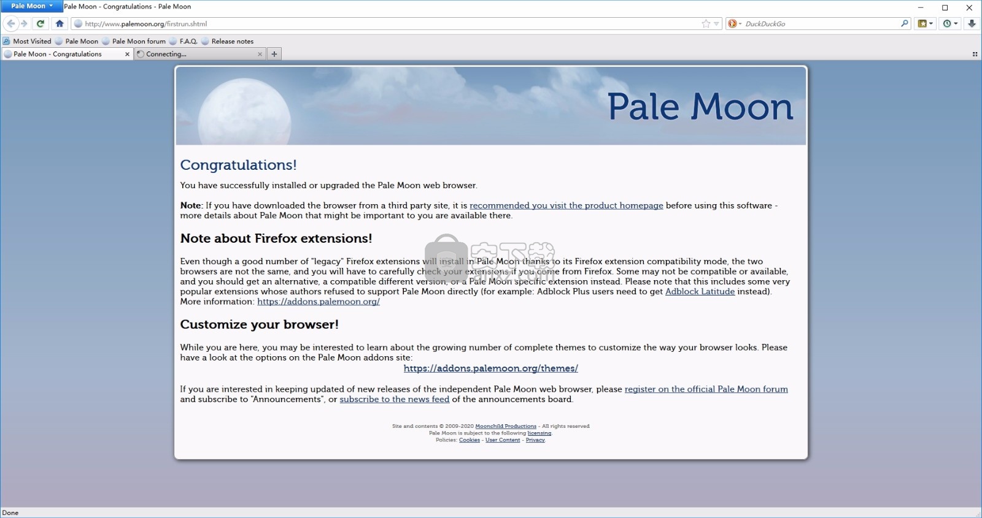Click the Done status bar text
The width and height of the screenshot is (982, 518).
(10, 512)
